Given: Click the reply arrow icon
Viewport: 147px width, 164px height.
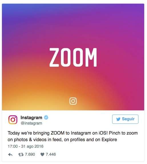Looking at the screenshot, I should 10,155.
